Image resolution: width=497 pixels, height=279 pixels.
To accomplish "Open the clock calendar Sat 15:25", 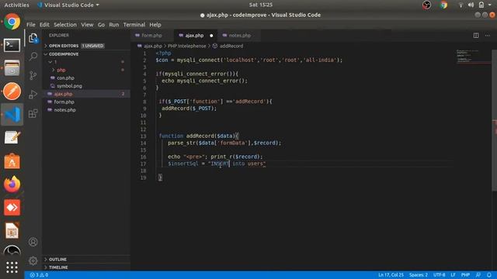I will 261,5.
